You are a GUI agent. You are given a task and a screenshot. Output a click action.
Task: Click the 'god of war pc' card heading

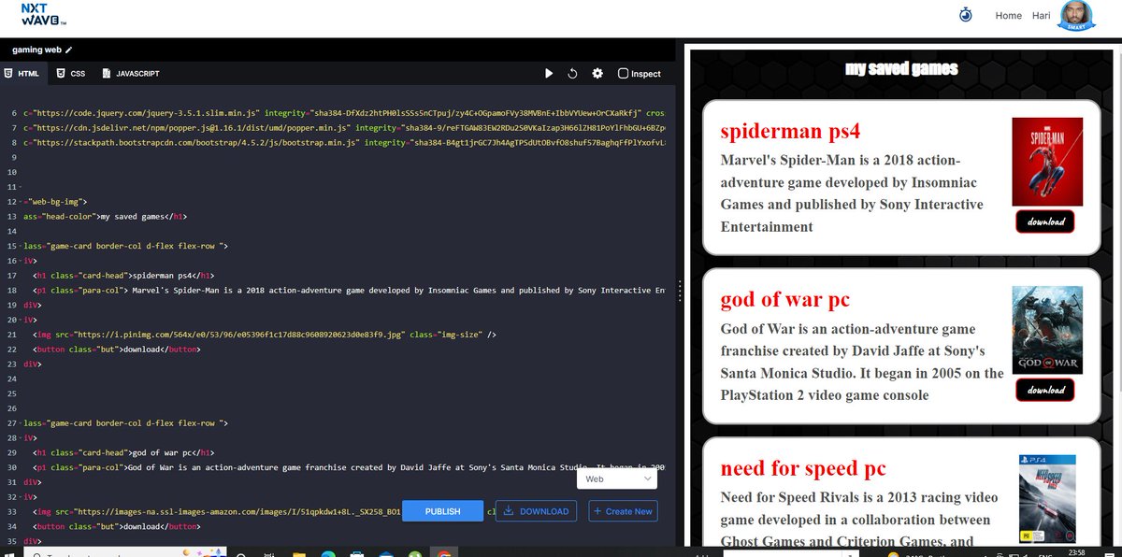(x=785, y=300)
